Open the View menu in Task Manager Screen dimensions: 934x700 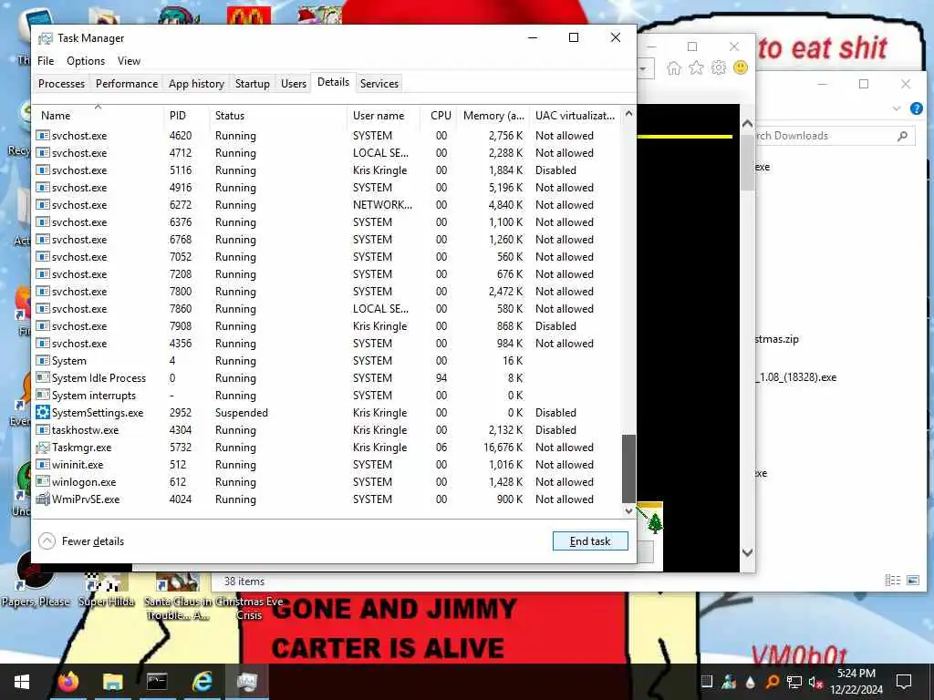point(129,61)
